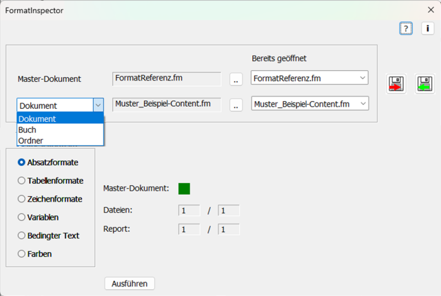The width and height of the screenshot is (441, 296).
Task: Click the info 'i' icon
Action: 427,28
